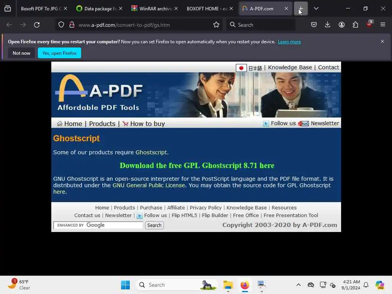Dismiss the Firefox startup notification bar
This screenshot has width=392, height=294.
point(382,41)
